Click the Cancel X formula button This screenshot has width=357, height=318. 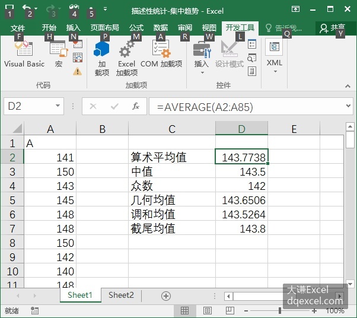(93, 106)
